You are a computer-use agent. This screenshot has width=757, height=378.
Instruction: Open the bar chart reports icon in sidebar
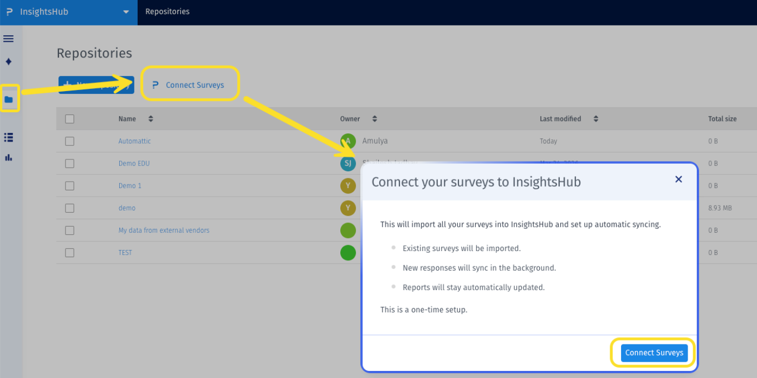(x=9, y=157)
